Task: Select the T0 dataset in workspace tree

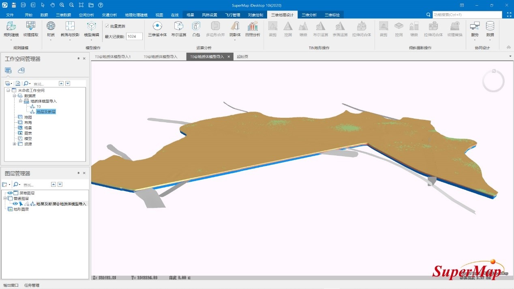Action: pos(39,106)
